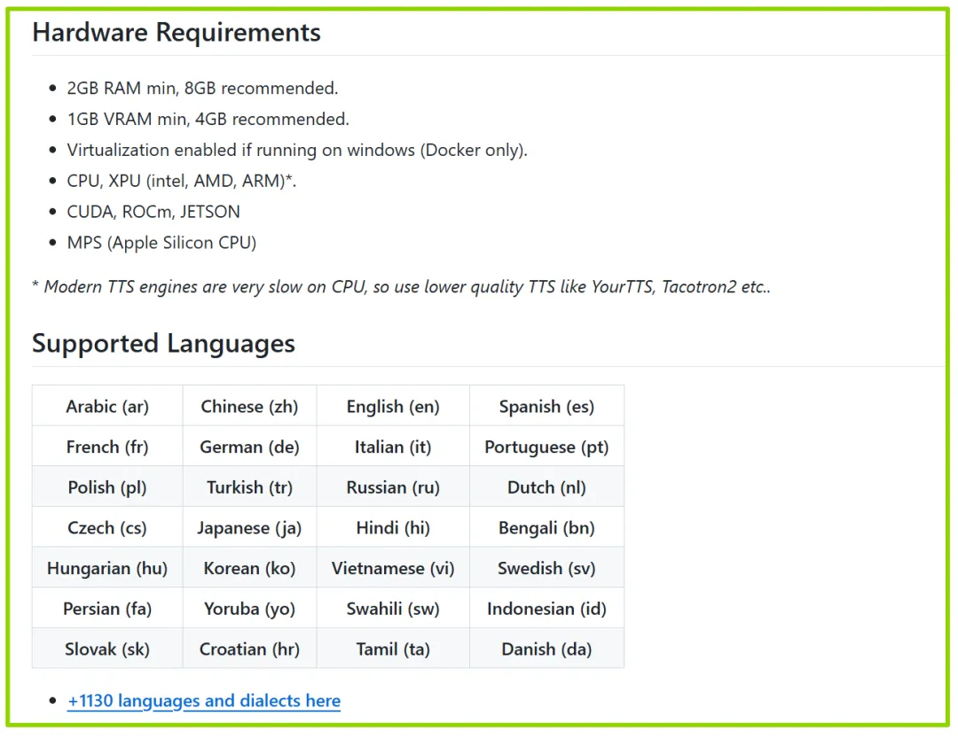Click the Indonesian (id) cell
Viewport: 958px width, 739px height.
pyautogui.click(x=546, y=609)
